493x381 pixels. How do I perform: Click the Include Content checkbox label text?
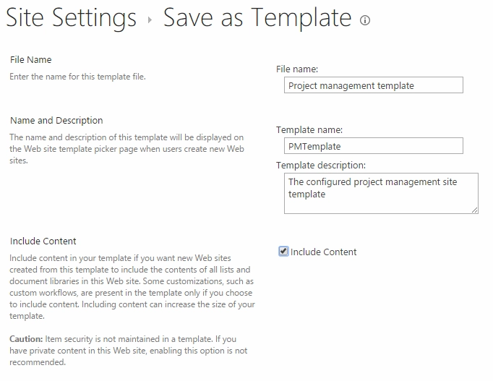[324, 252]
